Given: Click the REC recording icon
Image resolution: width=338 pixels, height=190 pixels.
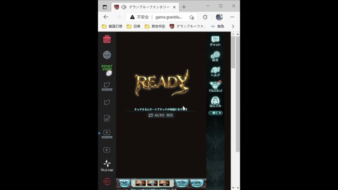Looking at the screenshot, I should [x=107, y=182].
